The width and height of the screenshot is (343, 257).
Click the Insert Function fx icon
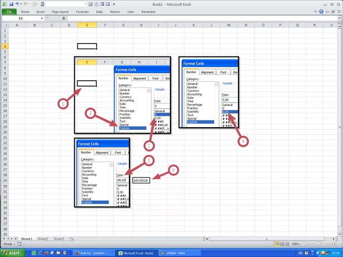coord(63,18)
